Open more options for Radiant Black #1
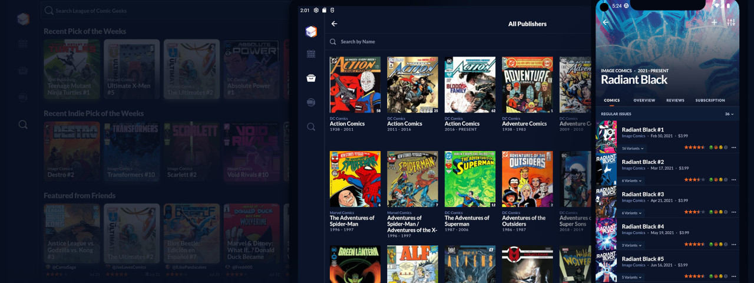Screen dimensions: 754x283 coord(733,147)
